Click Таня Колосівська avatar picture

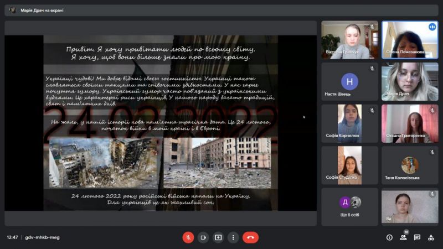pyautogui.click(x=410, y=165)
